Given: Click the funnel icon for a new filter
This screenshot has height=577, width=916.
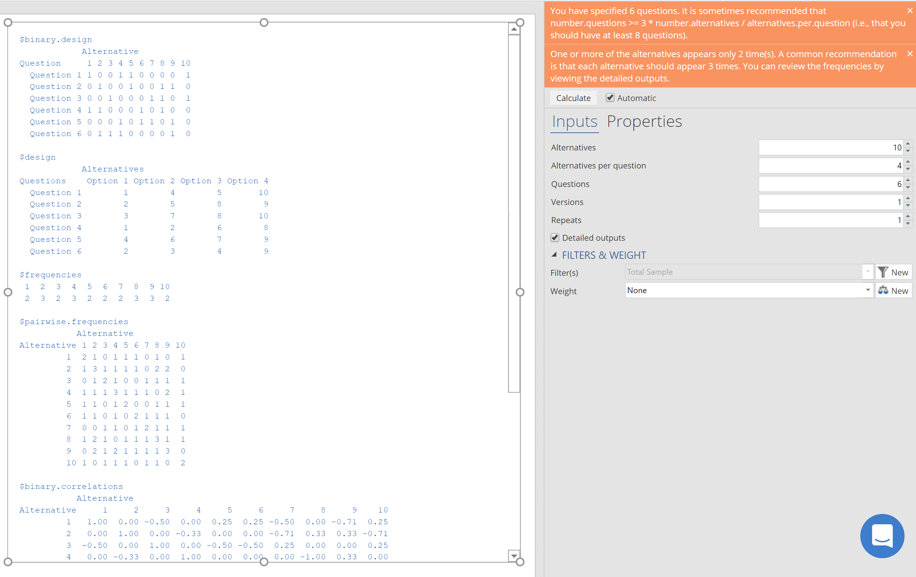Looking at the screenshot, I should [x=883, y=272].
